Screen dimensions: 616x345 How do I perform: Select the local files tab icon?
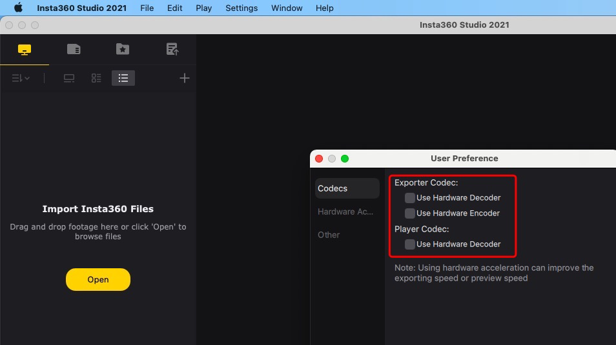pos(25,50)
